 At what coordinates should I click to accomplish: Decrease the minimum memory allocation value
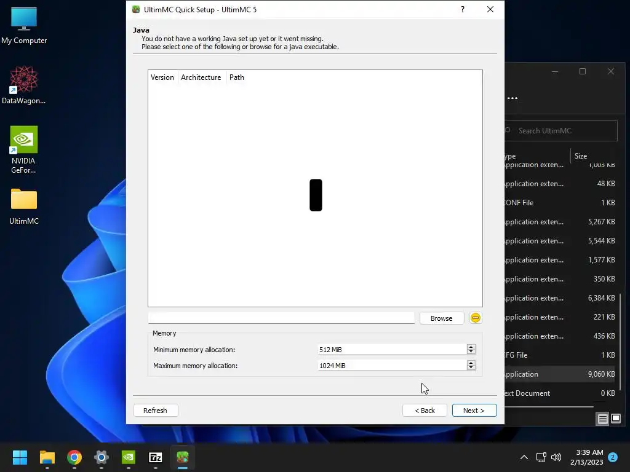[471, 352]
